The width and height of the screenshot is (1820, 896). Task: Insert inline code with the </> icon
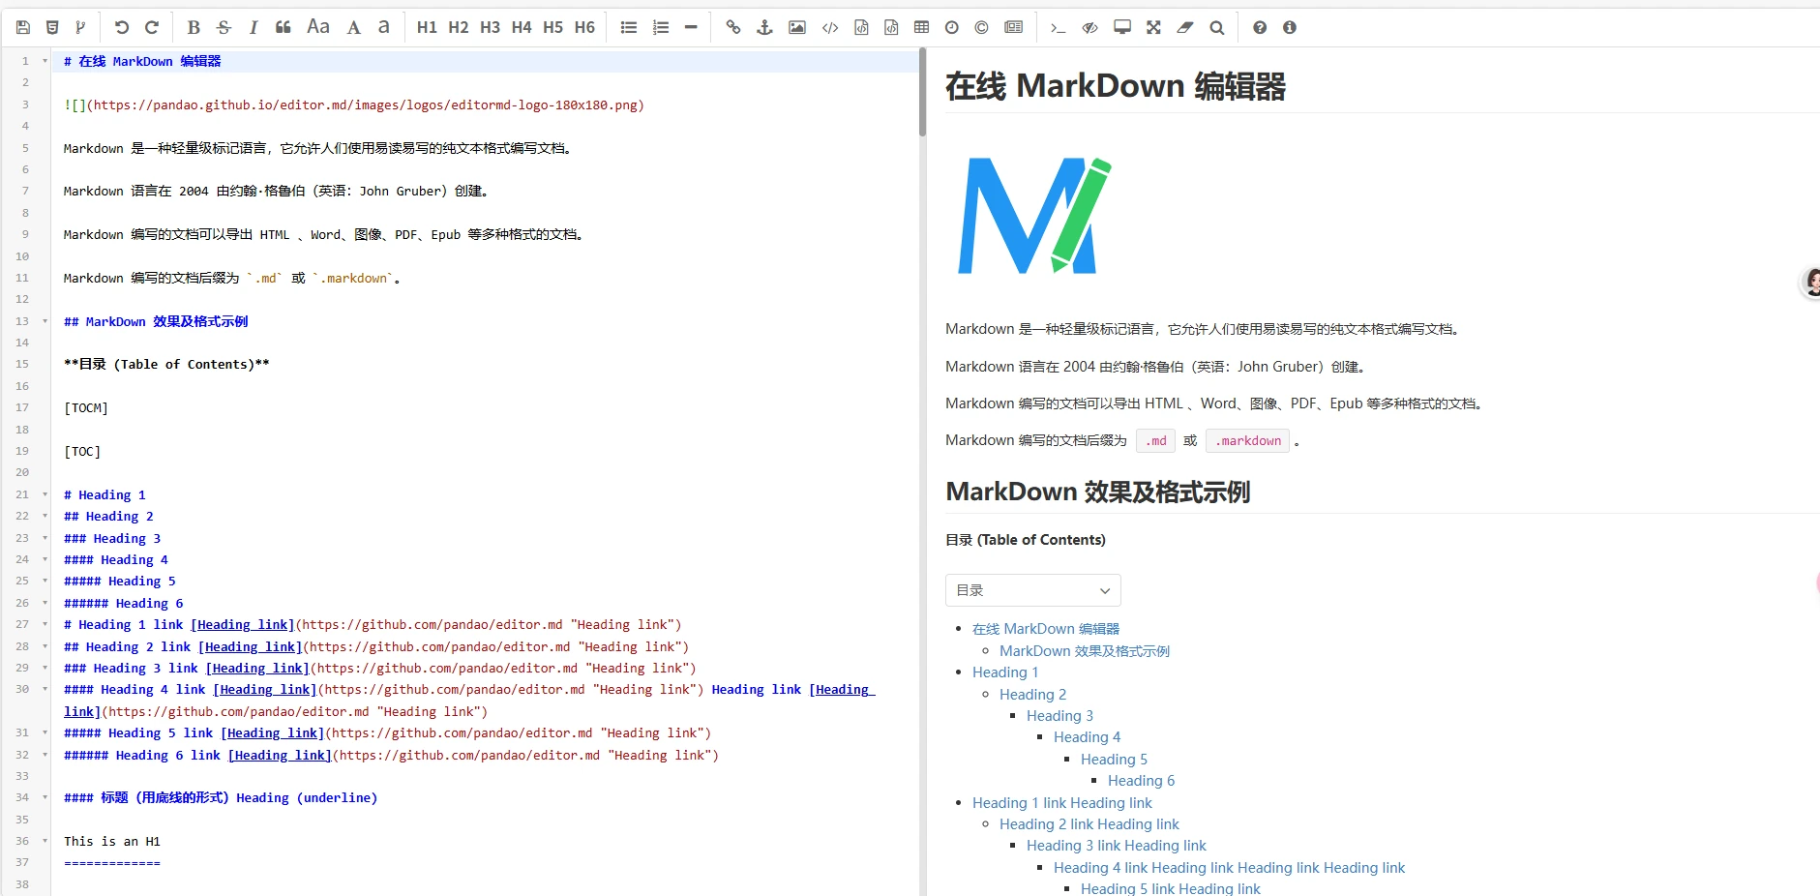coord(830,27)
